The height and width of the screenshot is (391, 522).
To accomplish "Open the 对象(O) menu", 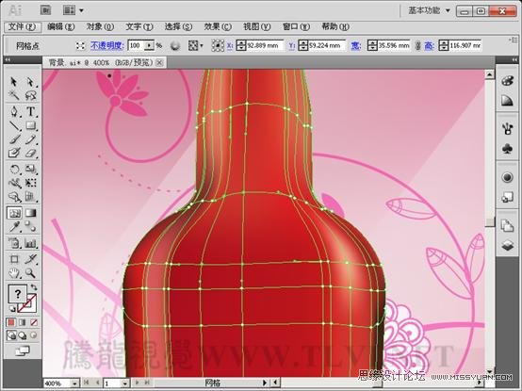I will pos(100,26).
